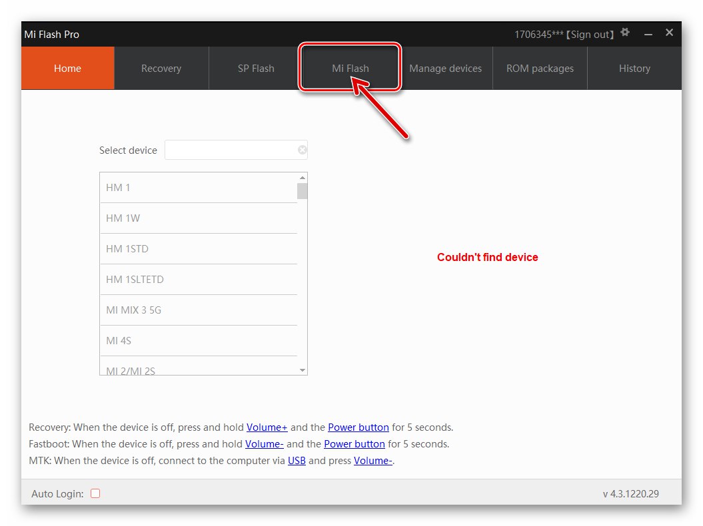Click the device list scroll down arrow

(x=302, y=370)
